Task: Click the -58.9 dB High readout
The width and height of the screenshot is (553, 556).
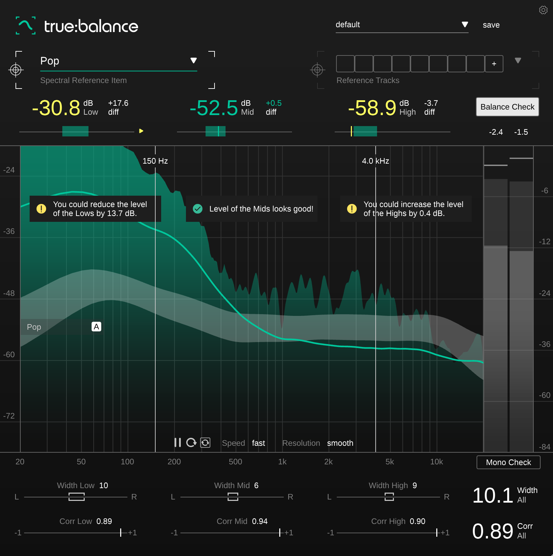Action: click(x=372, y=108)
